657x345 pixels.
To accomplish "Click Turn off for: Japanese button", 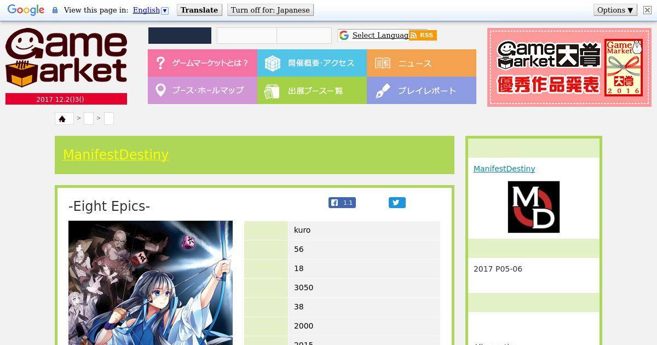I will pyautogui.click(x=270, y=10).
